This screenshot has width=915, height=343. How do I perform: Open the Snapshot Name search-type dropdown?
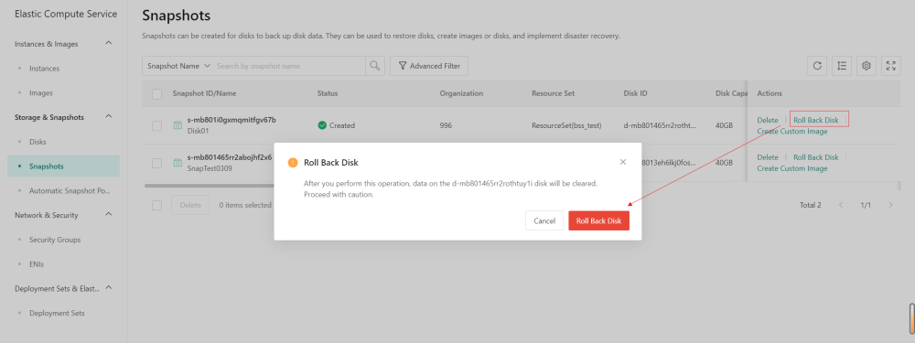tap(178, 66)
